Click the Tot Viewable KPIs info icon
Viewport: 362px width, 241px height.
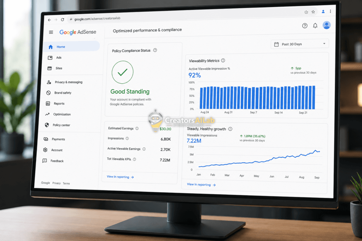[134, 159]
